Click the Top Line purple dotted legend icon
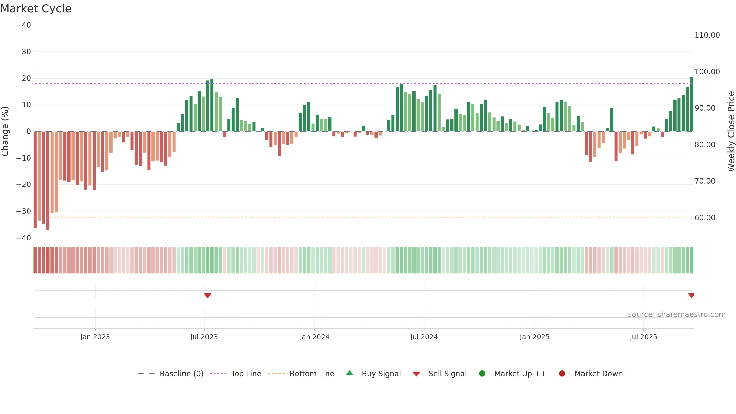The image size is (736, 414). pos(218,374)
